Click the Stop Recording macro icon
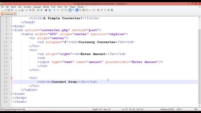The height and width of the screenshot is (113, 201). (102, 10)
